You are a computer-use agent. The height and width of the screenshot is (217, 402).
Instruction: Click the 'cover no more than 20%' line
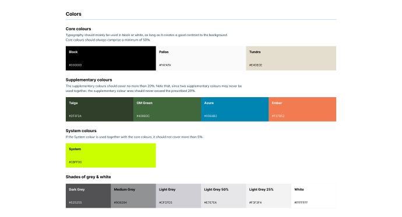[x=154, y=86]
